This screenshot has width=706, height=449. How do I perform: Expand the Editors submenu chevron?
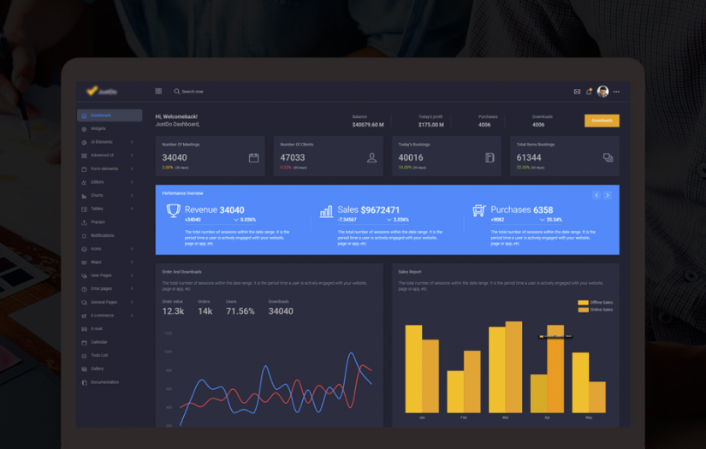132,182
